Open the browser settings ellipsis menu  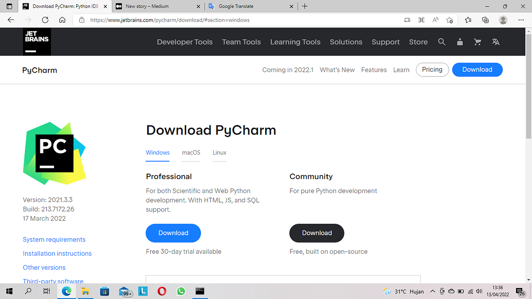pyautogui.click(x=521, y=20)
